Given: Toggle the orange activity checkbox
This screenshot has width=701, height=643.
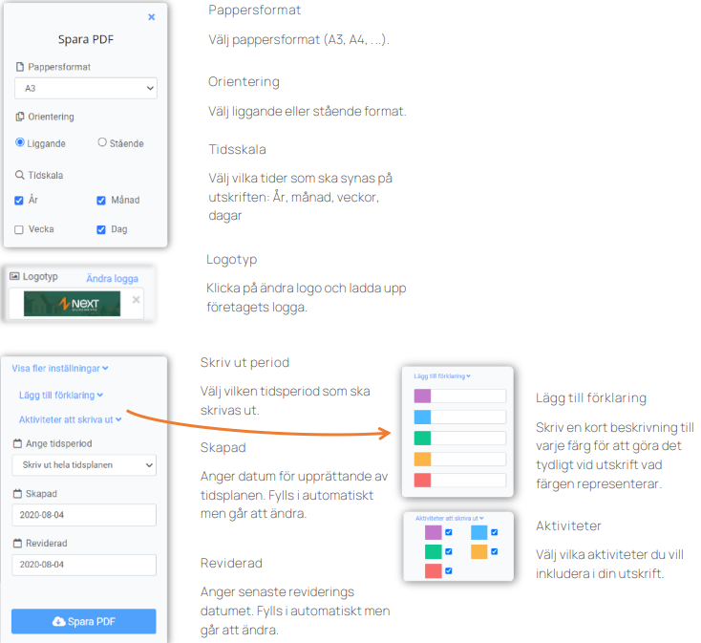Looking at the screenshot, I should (495, 551).
